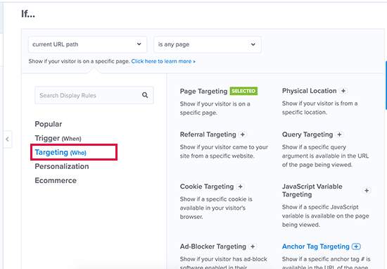Viewport: 387px width, 269px height.
Task: Open the Anchor Tag Targeting link
Action: point(316,246)
